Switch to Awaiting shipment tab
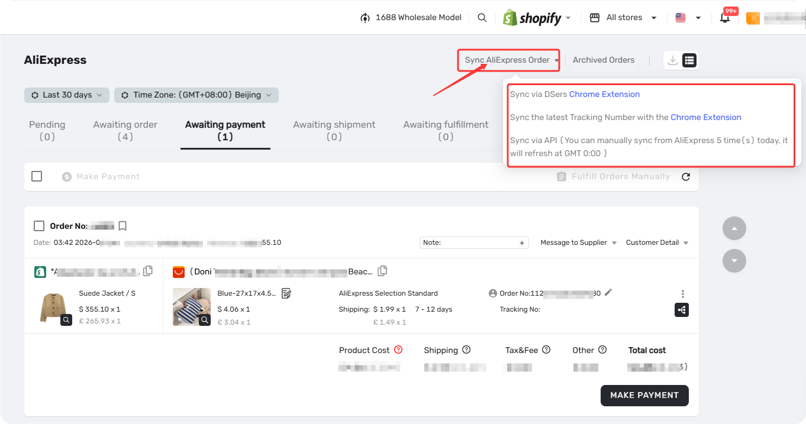The width and height of the screenshot is (806, 424). tap(334, 131)
